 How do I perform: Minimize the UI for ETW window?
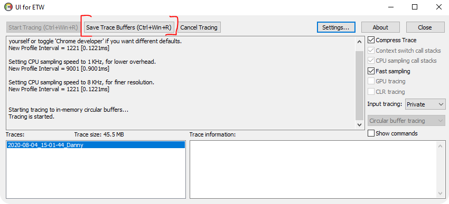[x=390, y=7]
